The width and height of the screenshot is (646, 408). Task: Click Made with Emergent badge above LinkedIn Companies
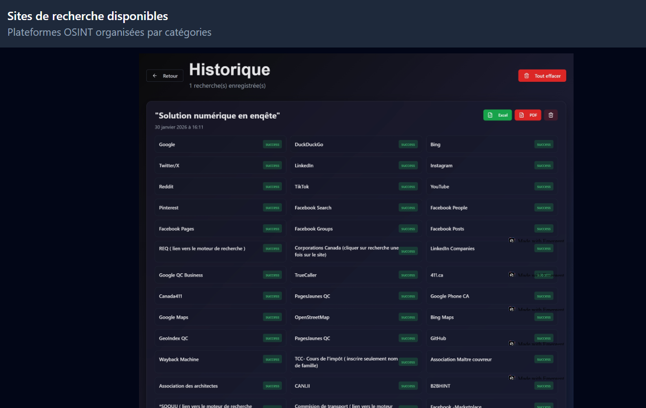click(x=536, y=240)
